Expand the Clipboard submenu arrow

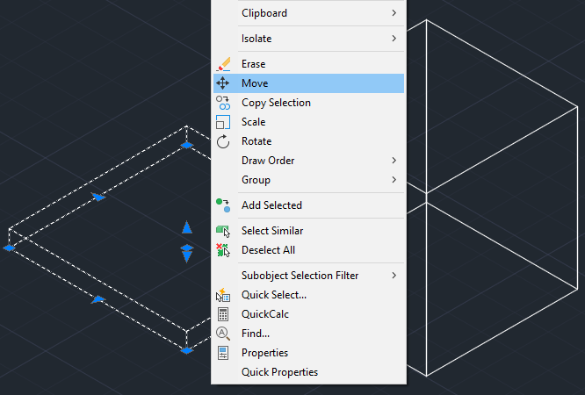(394, 13)
